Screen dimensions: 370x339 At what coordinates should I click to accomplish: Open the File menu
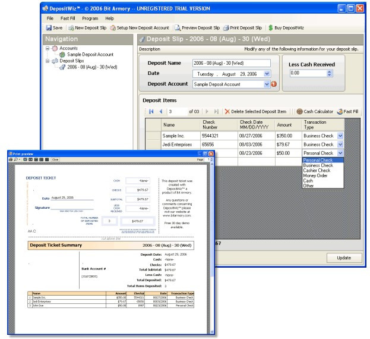click(50, 18)
